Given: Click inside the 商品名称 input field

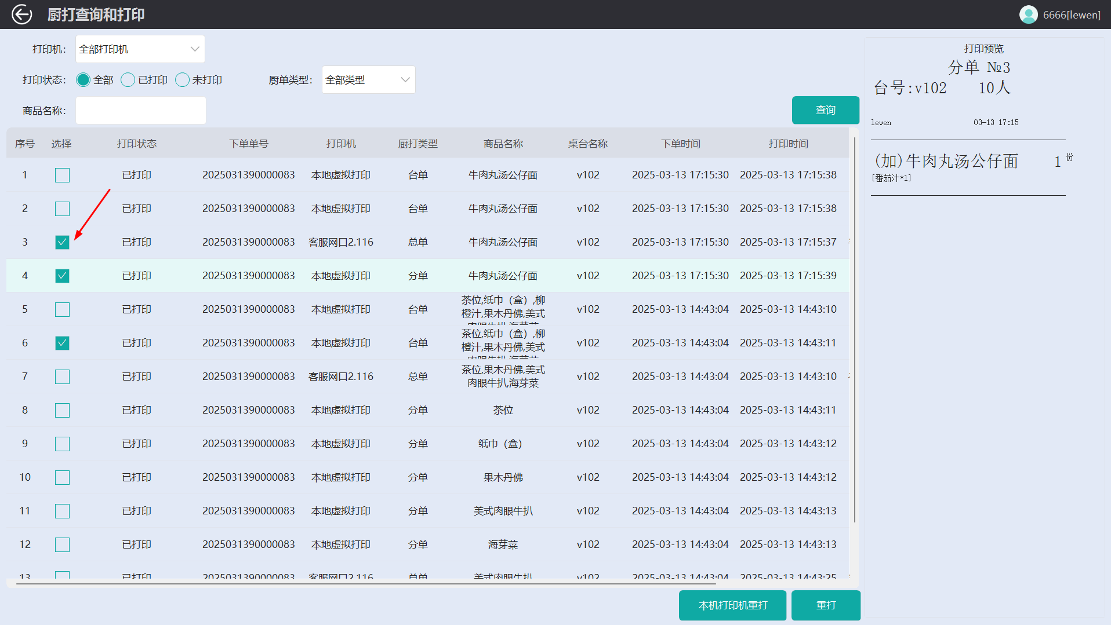Looking at the screenshot, I should 140,110.
